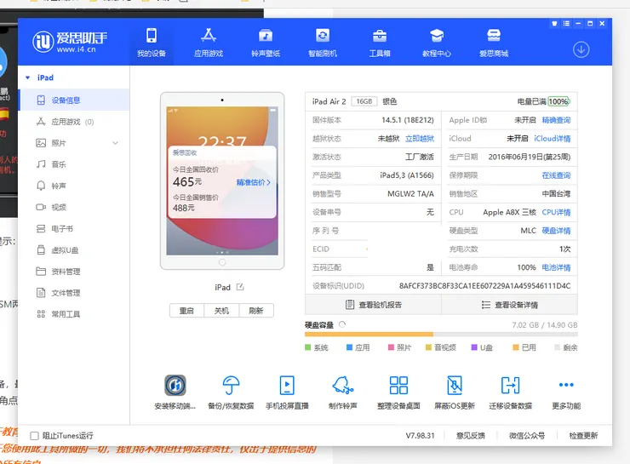The height and width of the screenshot is (464, 630).
Task: Click the green 系统 legend swatch
Action: [x=308, y=347]
